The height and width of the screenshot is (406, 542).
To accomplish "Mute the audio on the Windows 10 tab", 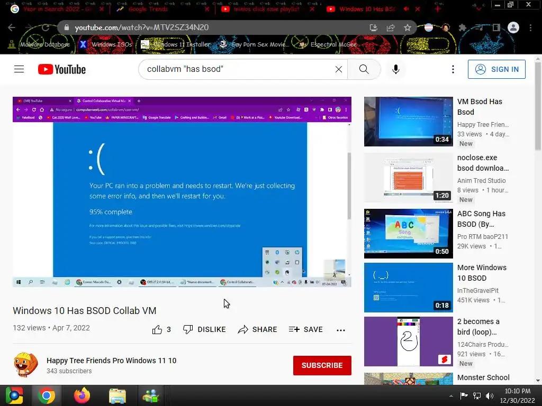I will (406, 9).
